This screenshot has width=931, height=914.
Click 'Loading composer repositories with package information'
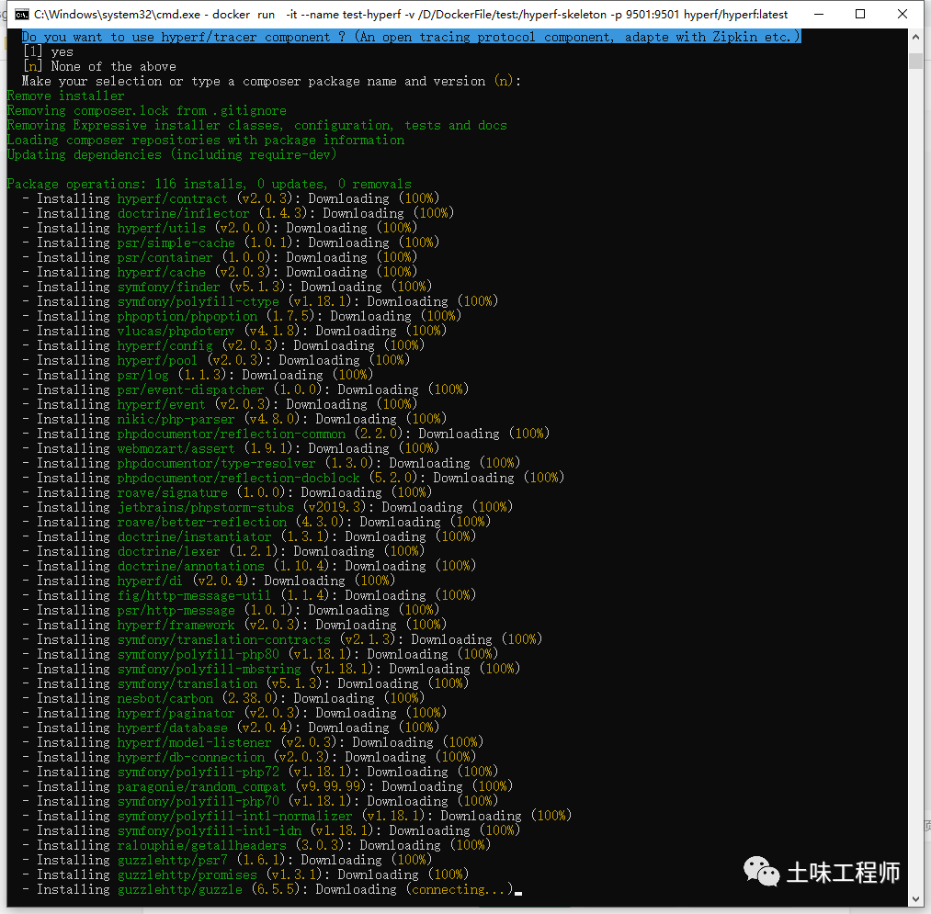206,140
